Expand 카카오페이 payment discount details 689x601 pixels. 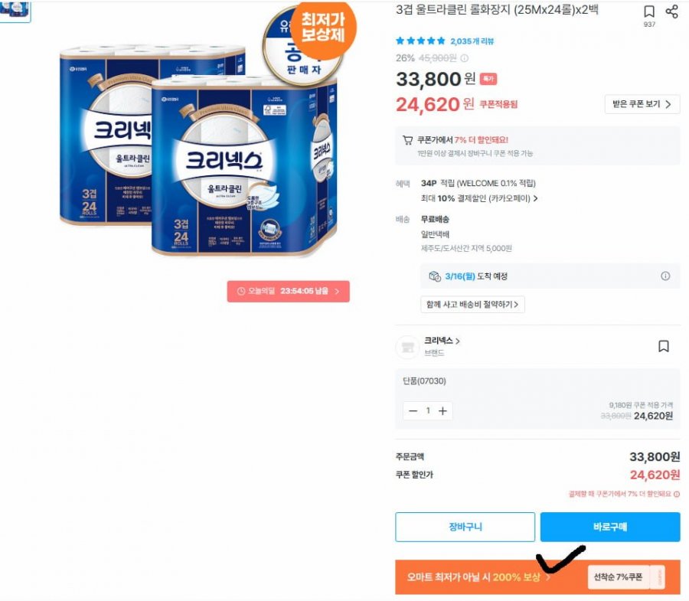(x=479, y=198)
